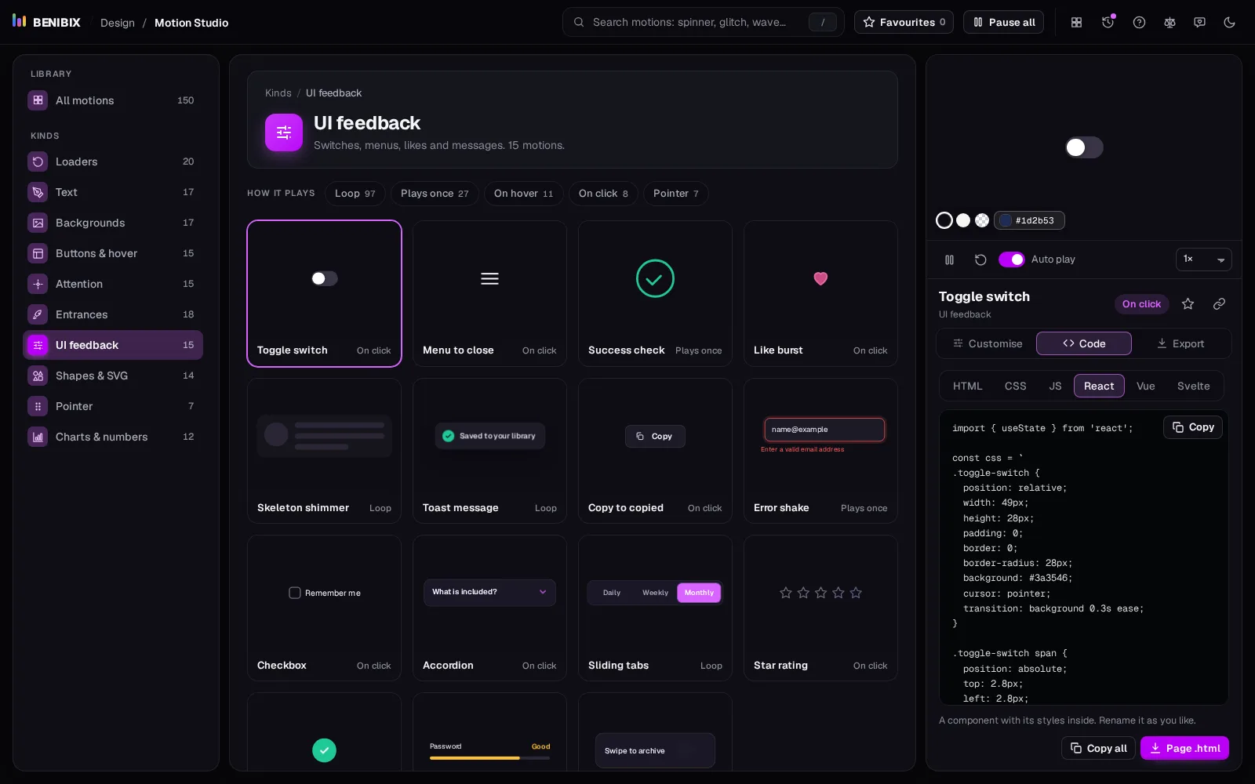Flip the toggle switch in preview panel

click(x=1084, y=147)
